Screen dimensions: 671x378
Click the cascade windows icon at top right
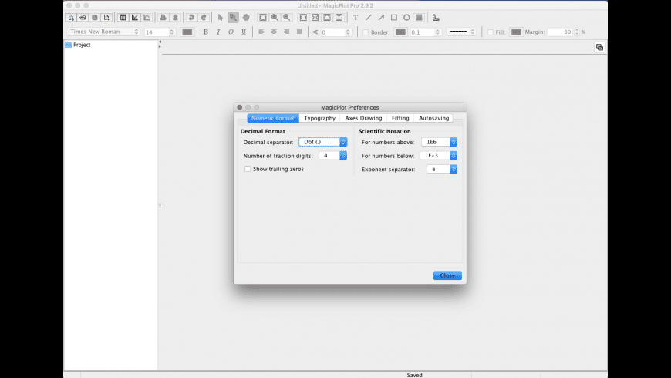599,48
